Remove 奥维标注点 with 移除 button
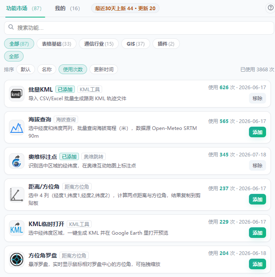275x277 pixels. (258, 165)
